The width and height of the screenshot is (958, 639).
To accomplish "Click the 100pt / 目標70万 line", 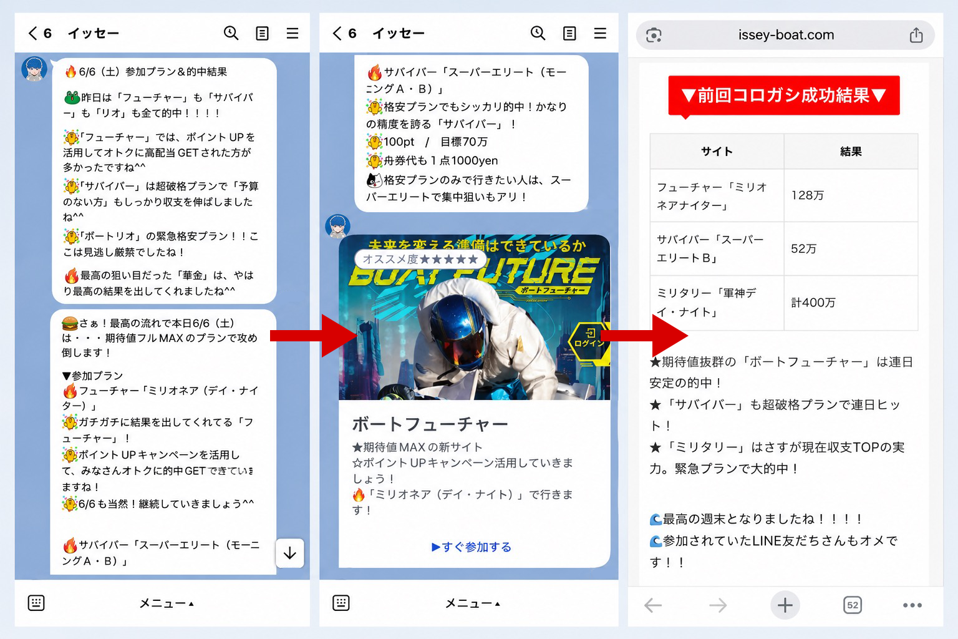I will pyautogui.click(x=427, y=142).
